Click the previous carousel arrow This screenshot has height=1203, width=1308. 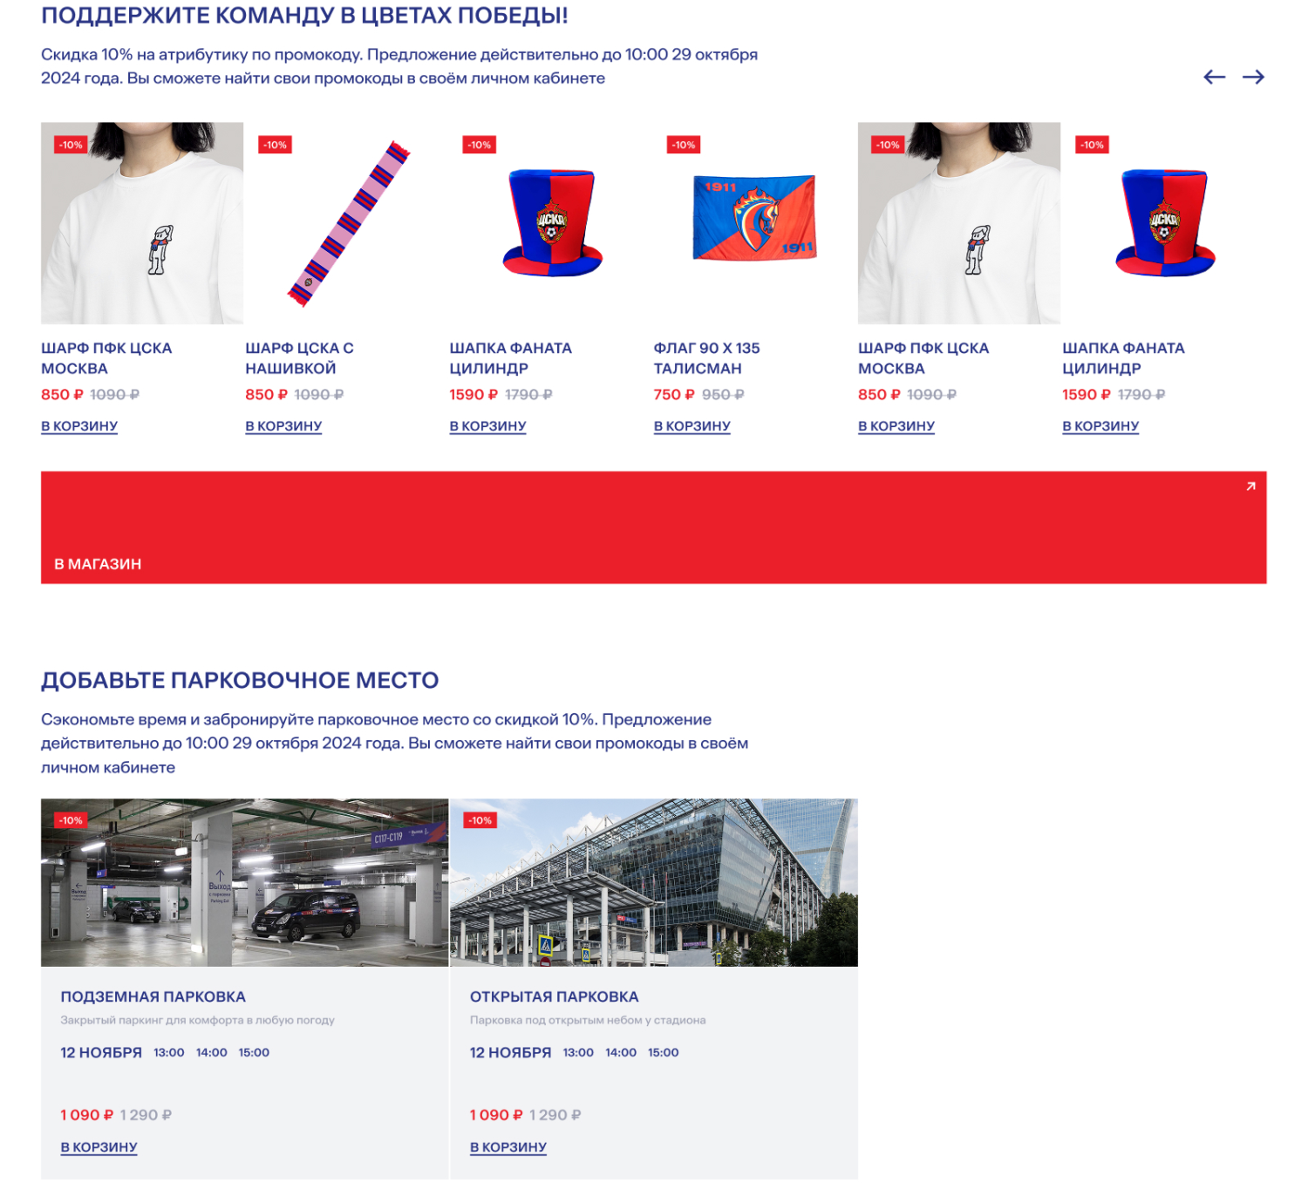pos(1214,77)
